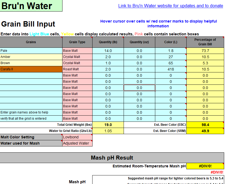Open the Bru'n Water website link
This screenshot has height=184, width=229.
pyautogui.click(x=171, y=6)
